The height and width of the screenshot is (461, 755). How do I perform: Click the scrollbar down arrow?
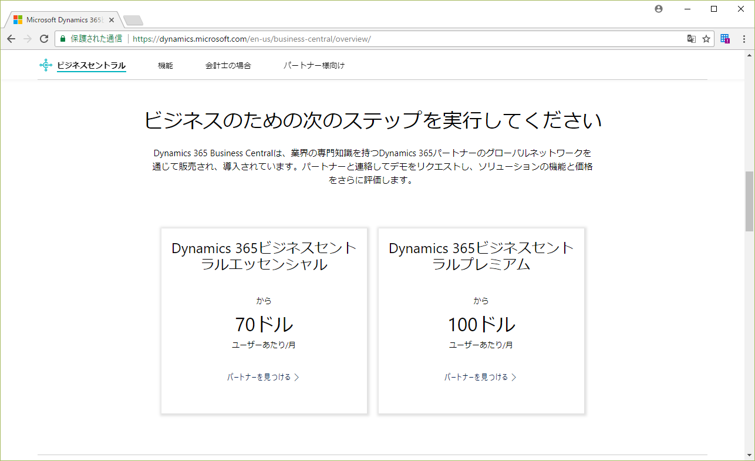[749, 456]
